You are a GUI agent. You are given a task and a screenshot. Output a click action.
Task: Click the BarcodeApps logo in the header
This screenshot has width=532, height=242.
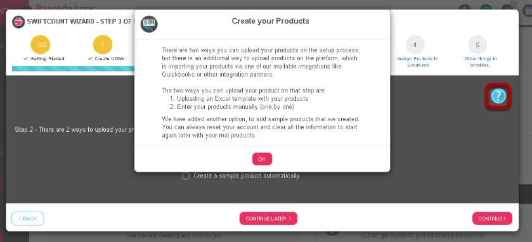click(65, 7)
